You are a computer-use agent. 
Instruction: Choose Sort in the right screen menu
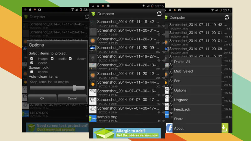click(x=197, y=81)
